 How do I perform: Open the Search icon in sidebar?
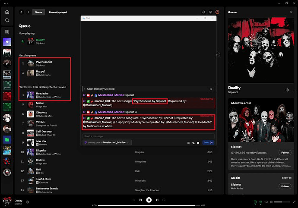(x=7, y=20)
